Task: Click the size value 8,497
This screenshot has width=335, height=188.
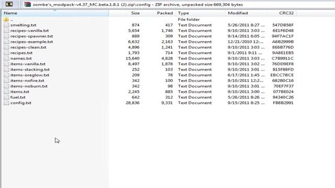Action: click(134, 64)
